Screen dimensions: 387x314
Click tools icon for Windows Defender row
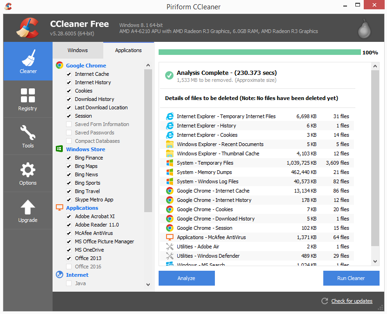click(170, 256)
